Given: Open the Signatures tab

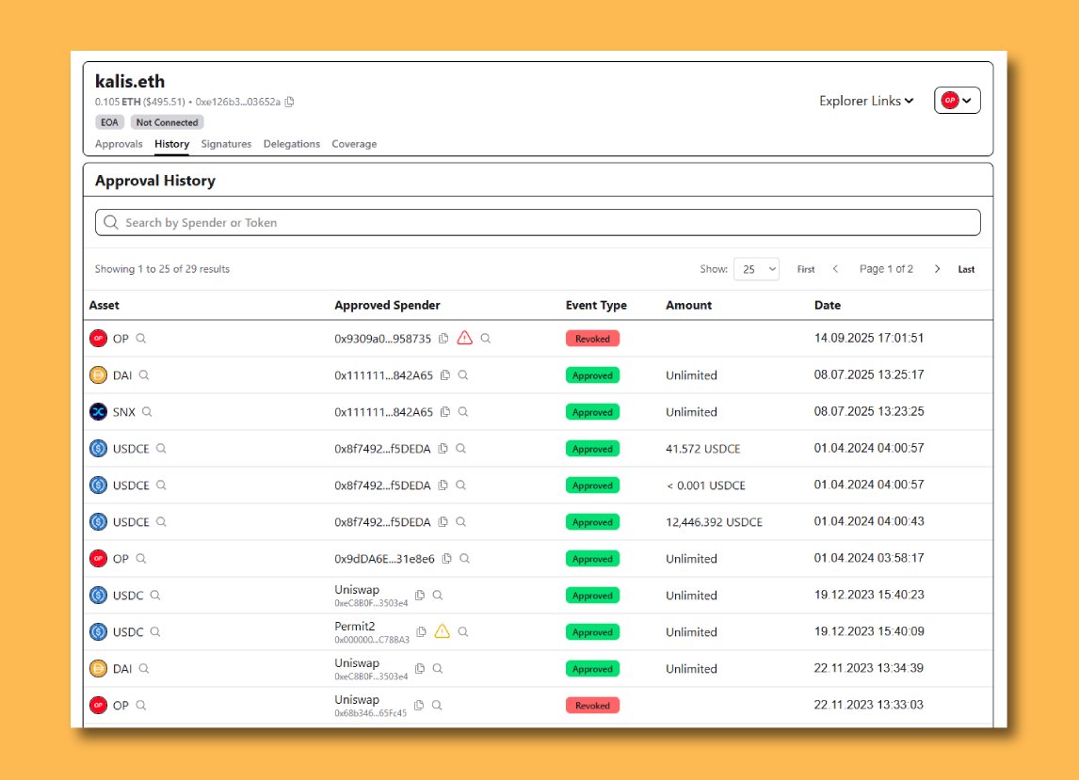Looking at the screenshot, I should [226, 144].
